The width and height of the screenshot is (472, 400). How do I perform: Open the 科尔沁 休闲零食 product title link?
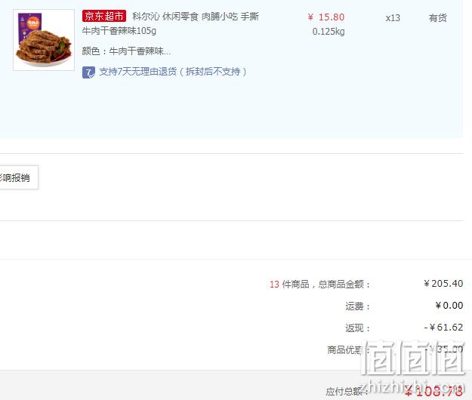coord(196,17)
